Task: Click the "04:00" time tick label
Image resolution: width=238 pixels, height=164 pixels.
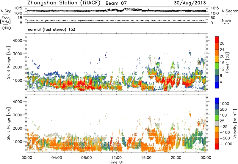Action: pyautogui.click(x=57, y=158)
